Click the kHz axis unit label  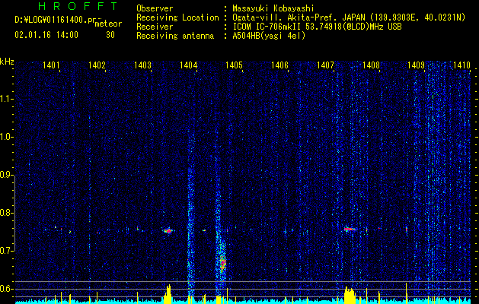point(7,62)
